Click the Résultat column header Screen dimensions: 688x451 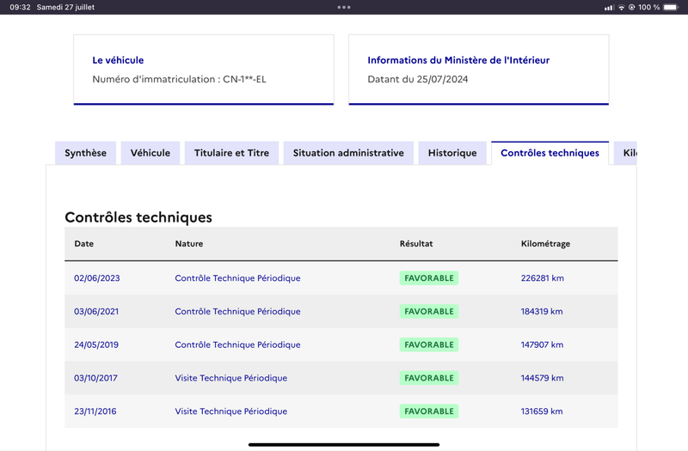point(416,244)
